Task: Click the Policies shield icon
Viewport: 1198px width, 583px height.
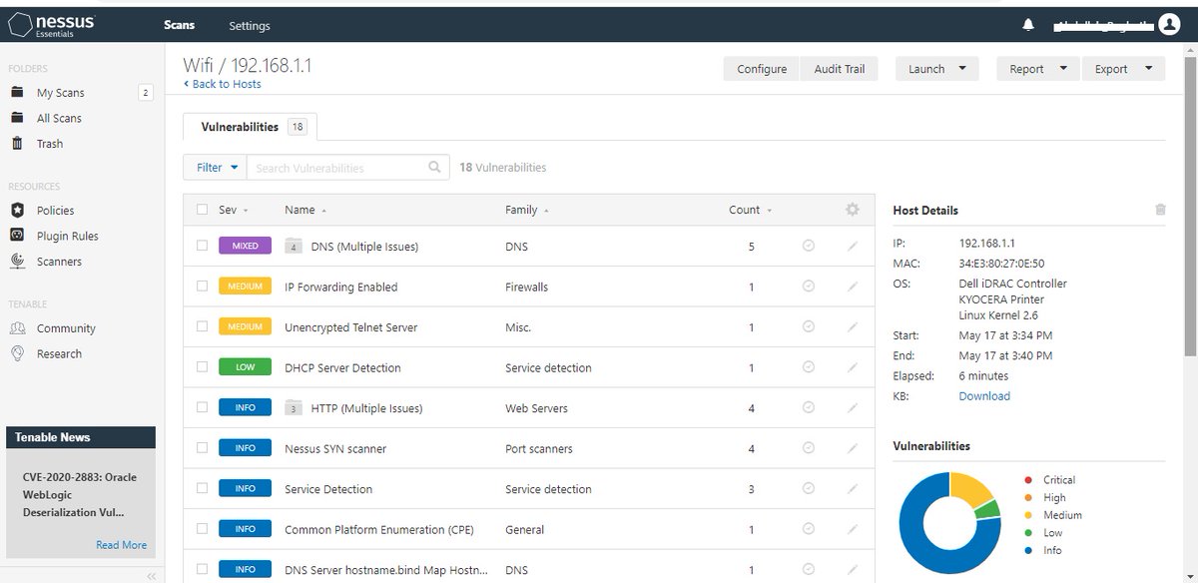Action: point(17,211)
